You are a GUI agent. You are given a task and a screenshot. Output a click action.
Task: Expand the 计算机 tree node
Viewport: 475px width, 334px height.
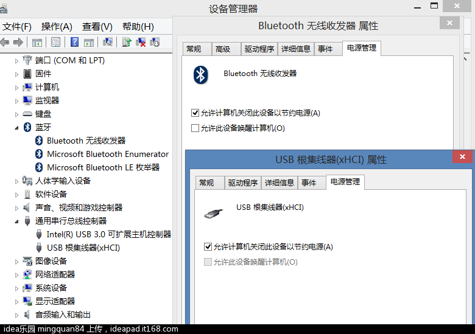point(16,88)
